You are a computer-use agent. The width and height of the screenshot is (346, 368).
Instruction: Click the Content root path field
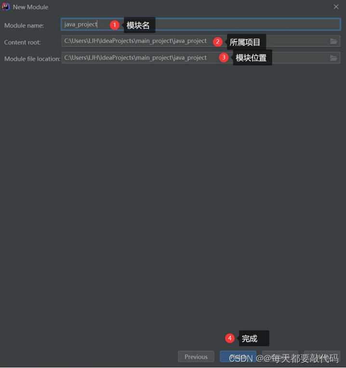[x=200, y=41]
